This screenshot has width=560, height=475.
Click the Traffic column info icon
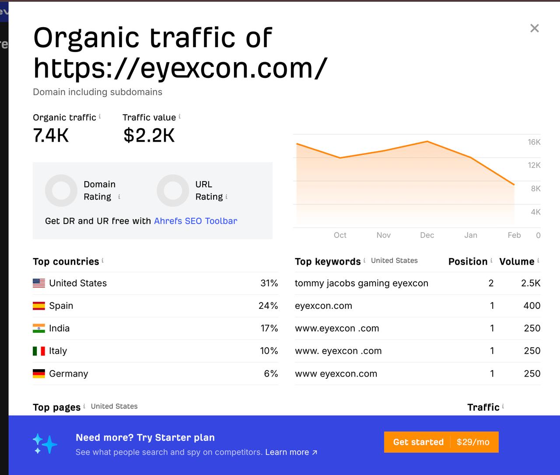[503, 406]
